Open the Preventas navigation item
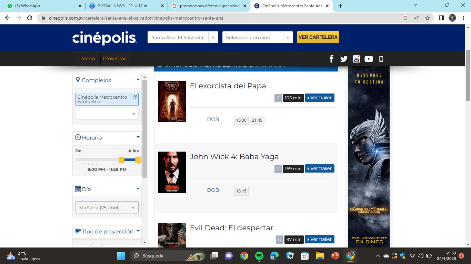Image resolution: width=471 pixels, height=264 pixels. 115,58
